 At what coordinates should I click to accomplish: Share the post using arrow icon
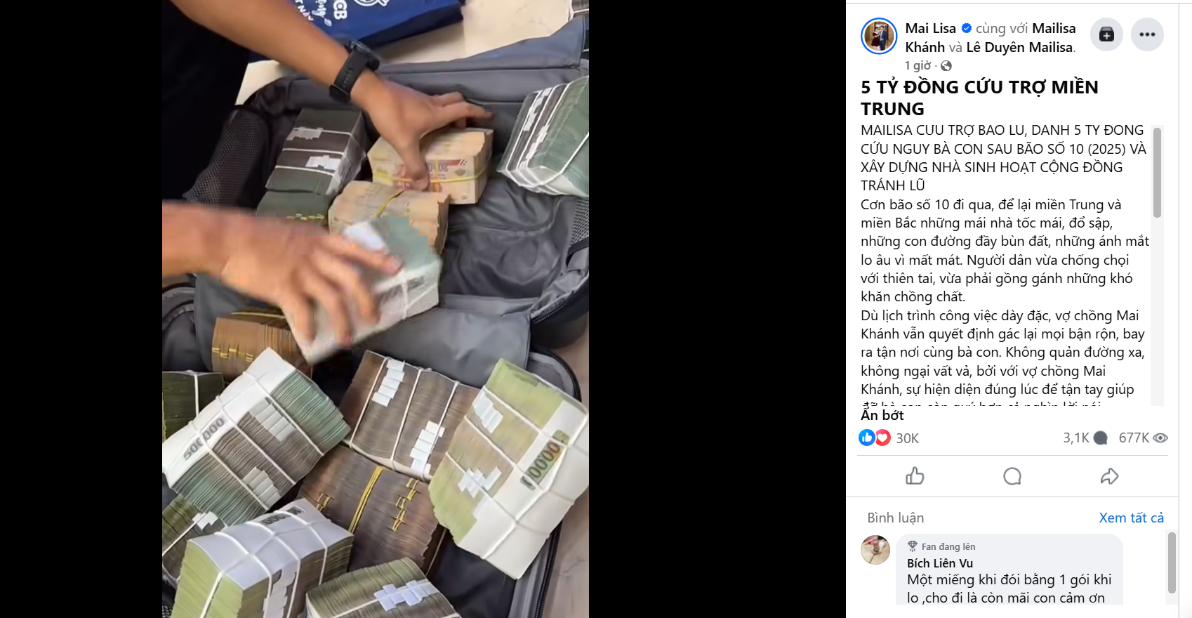point(1109,476)
